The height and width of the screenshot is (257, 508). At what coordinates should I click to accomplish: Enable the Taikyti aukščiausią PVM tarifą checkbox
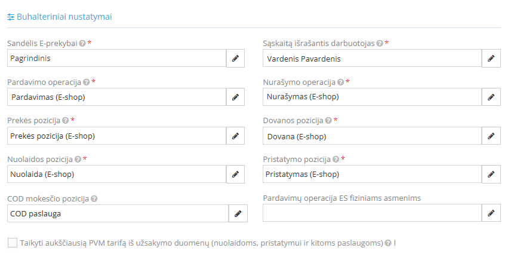13,243
